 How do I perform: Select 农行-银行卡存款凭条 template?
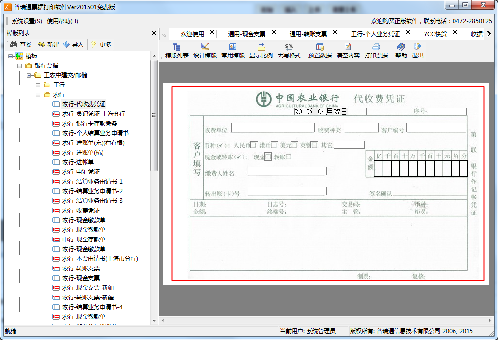[89, 124]
